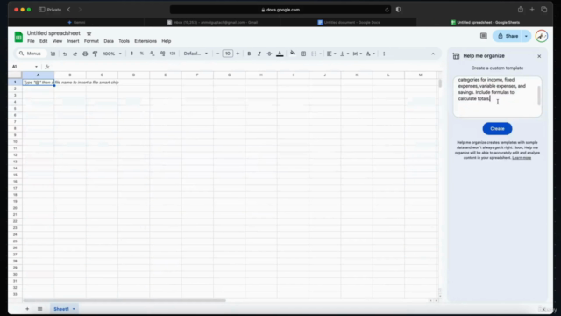Screen dimensions: 561x316
Task: Open the Default font dropdown
Action: click(195, 54)
